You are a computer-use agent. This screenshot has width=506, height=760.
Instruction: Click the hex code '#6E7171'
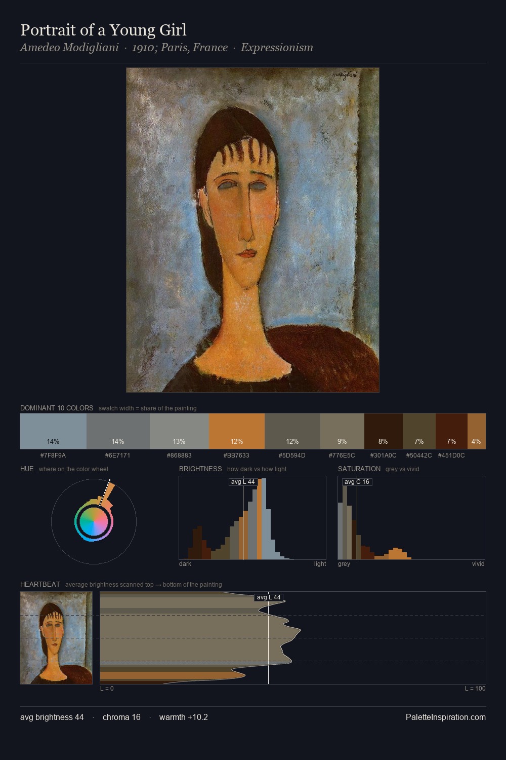118,455
